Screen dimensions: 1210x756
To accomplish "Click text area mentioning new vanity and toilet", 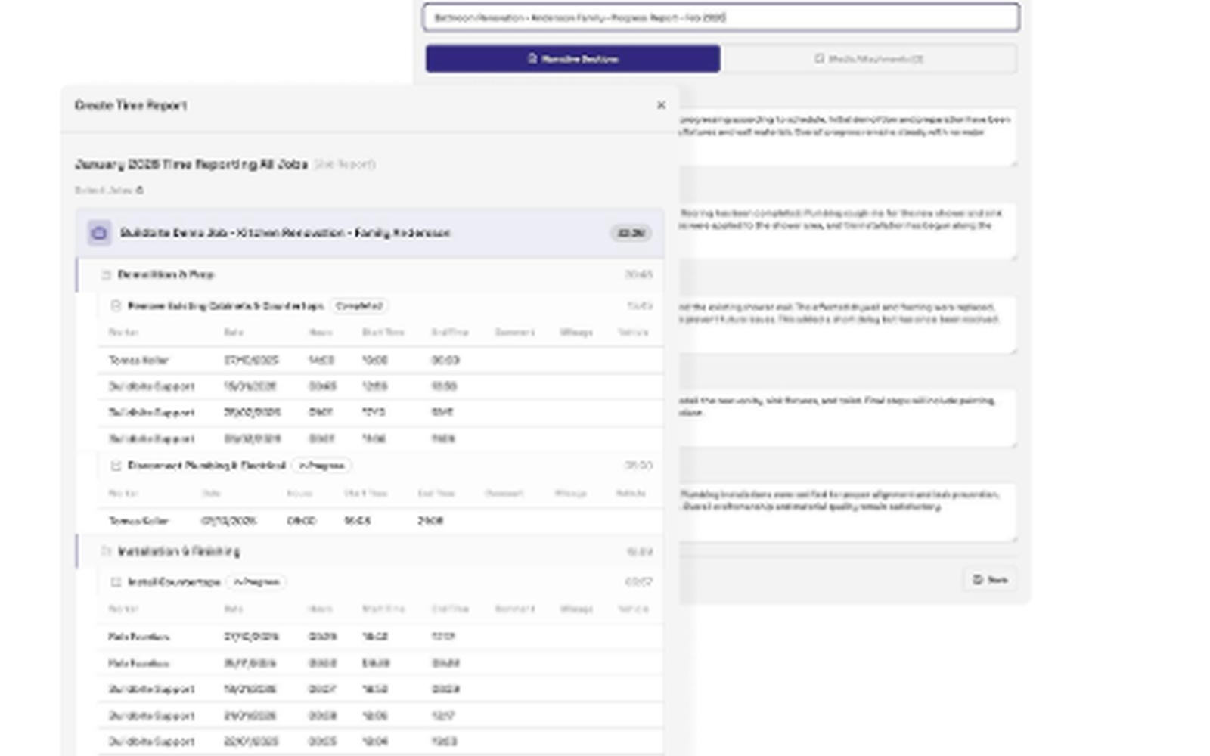I will point(847,418).
